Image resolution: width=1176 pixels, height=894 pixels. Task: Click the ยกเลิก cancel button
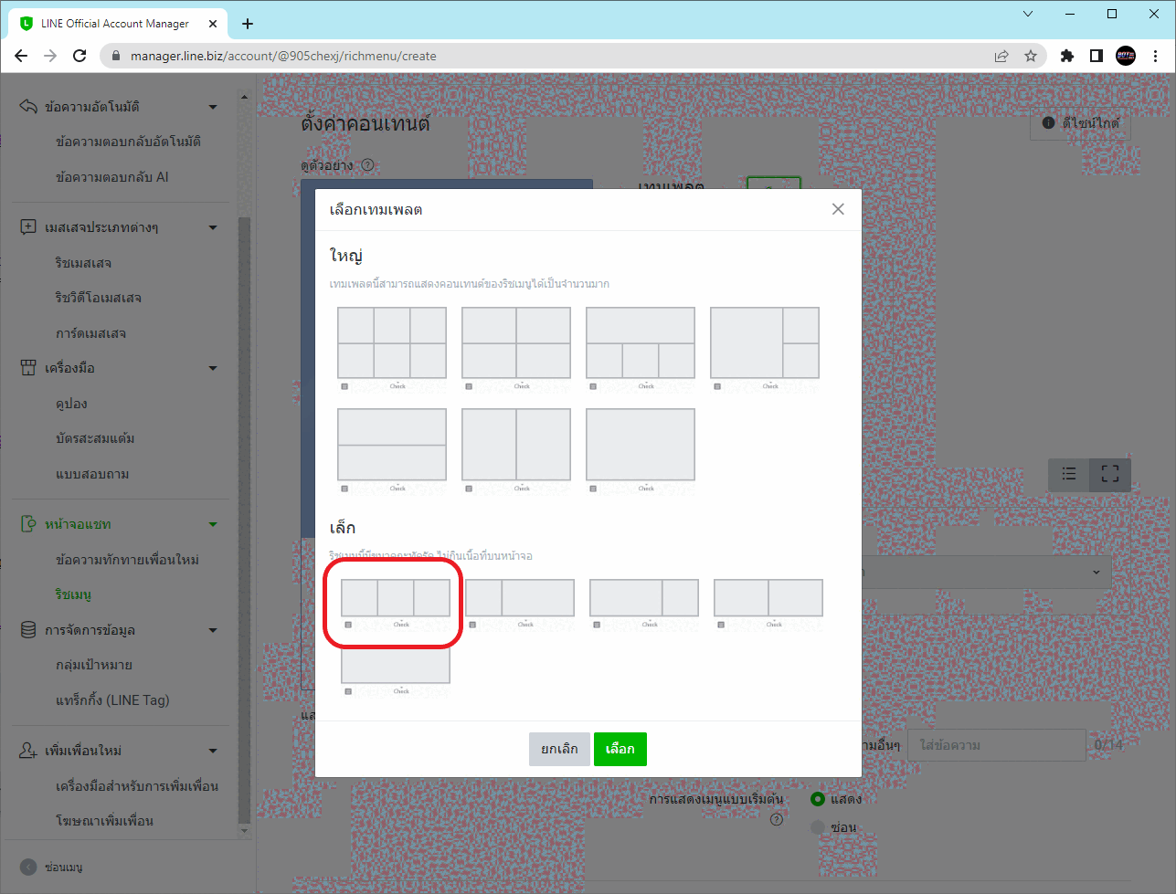559,749
